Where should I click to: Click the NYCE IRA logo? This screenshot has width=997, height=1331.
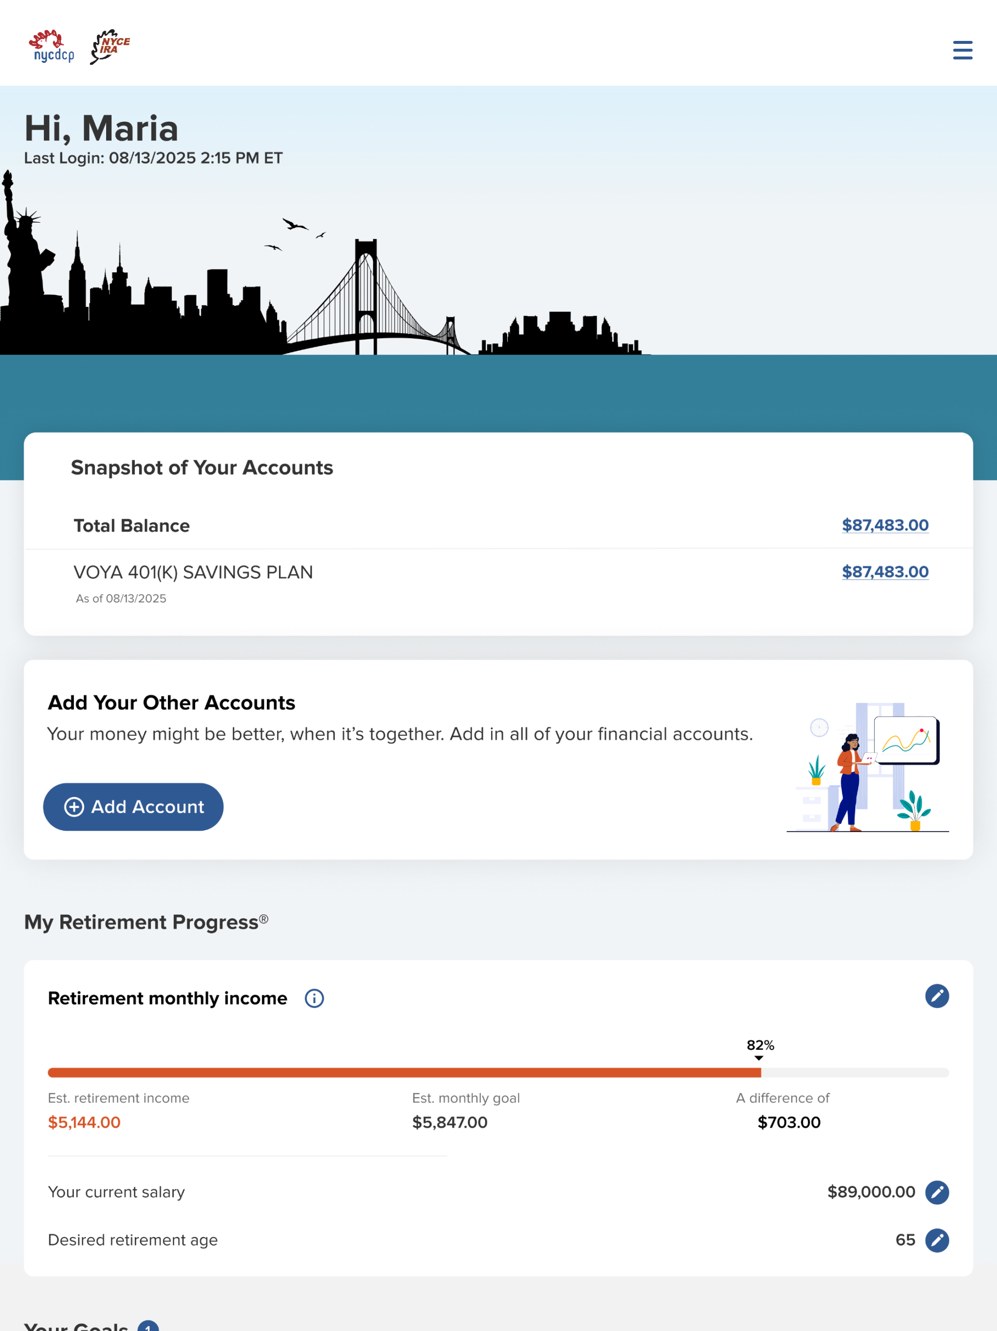[x=110, y=46]
